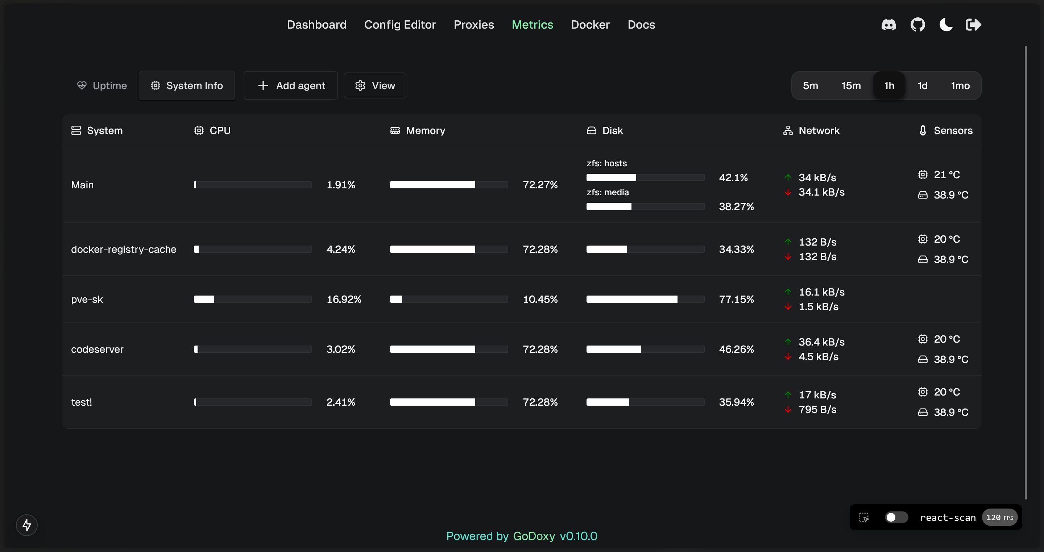Click the lightning bolt icon bottom-left

click(27, 525)
